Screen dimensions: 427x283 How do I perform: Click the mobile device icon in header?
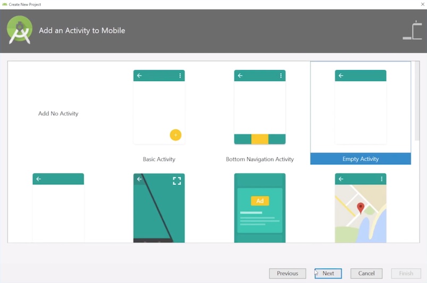[412, 30]
